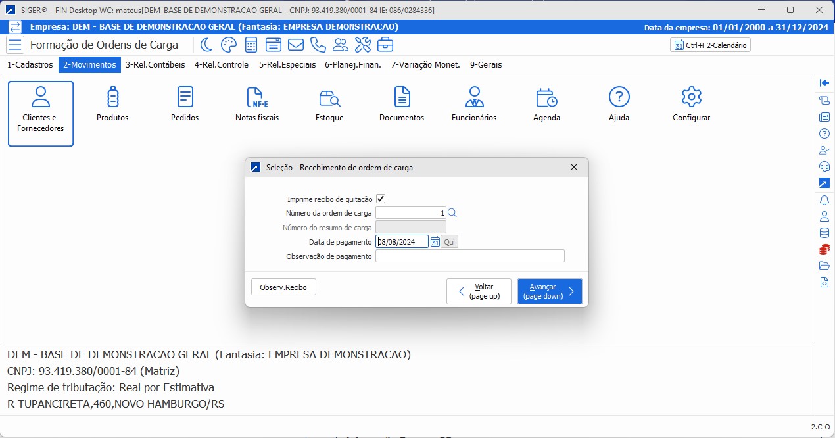
Task: Open the Agenda module
Action: point(546,102)
